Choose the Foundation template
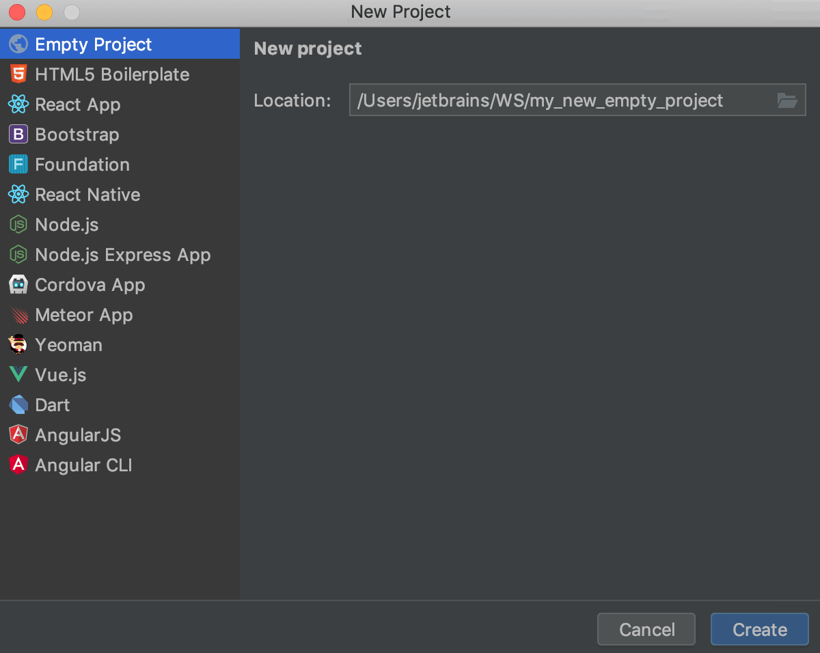The width and height of the screenshot is (820, 653). coord(82,165)
